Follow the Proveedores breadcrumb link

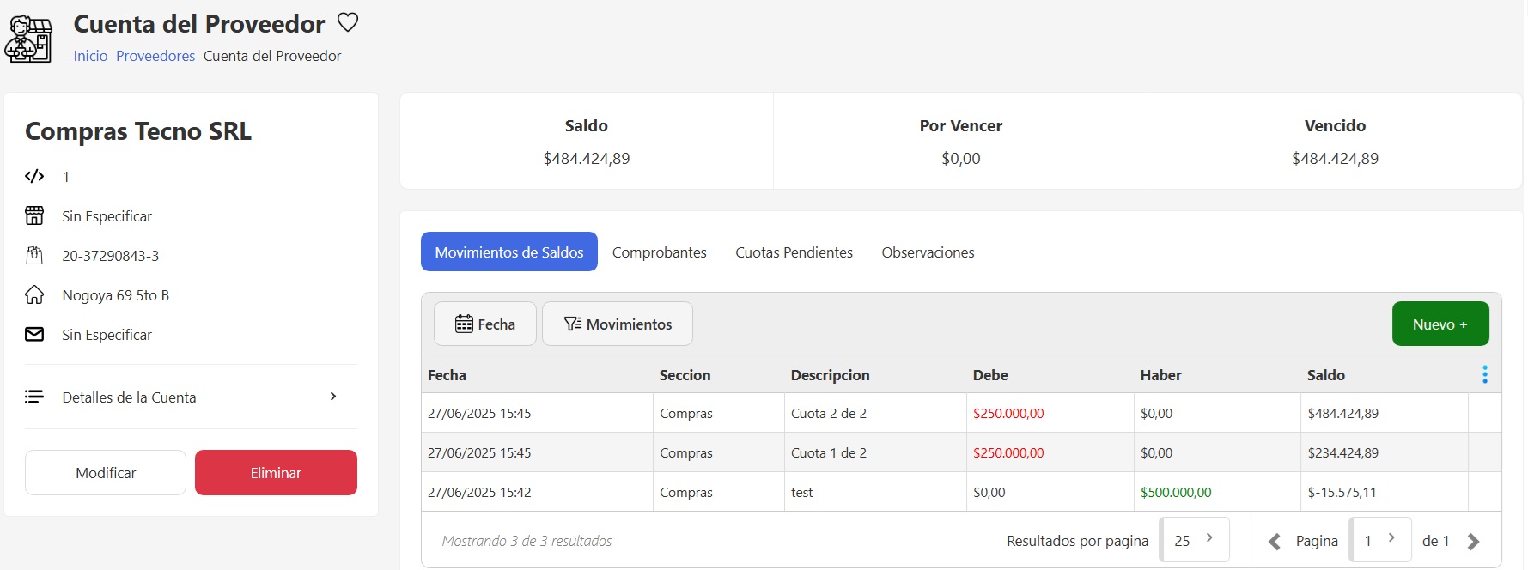point(155,56)
